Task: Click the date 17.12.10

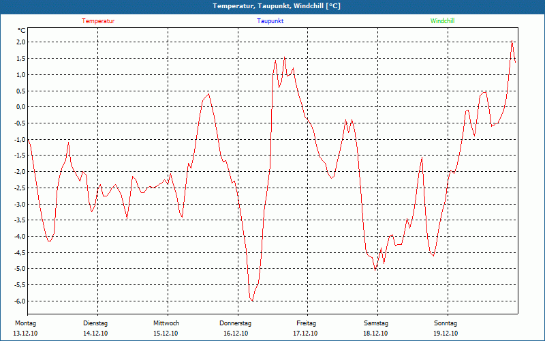Action: (305, 333)
